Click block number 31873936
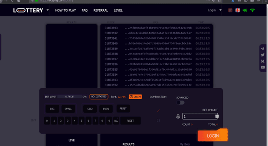 (111, 64)
